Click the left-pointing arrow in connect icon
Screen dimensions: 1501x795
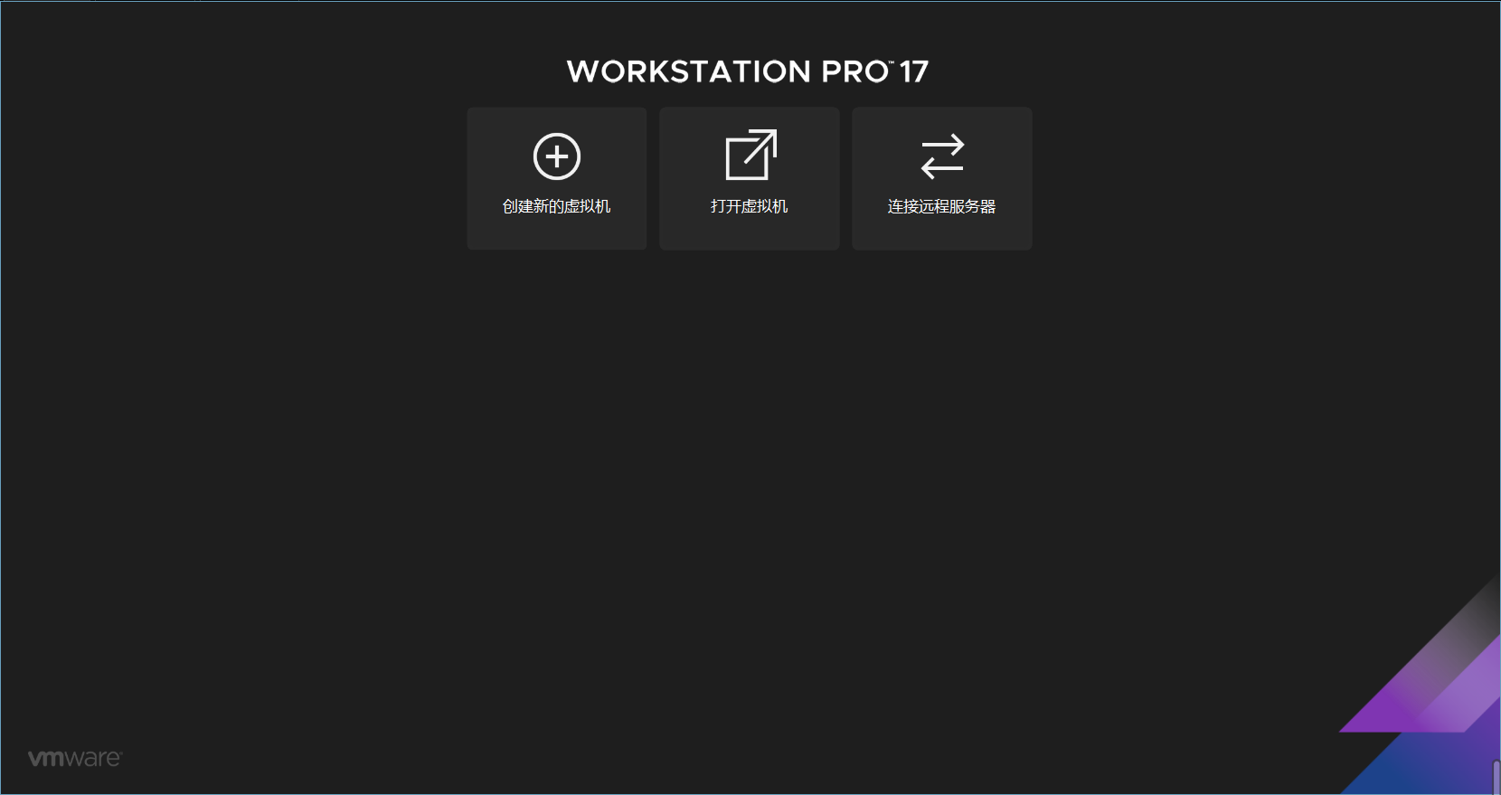pos(941,168)
